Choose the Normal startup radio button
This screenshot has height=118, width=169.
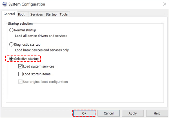(11, 30)
